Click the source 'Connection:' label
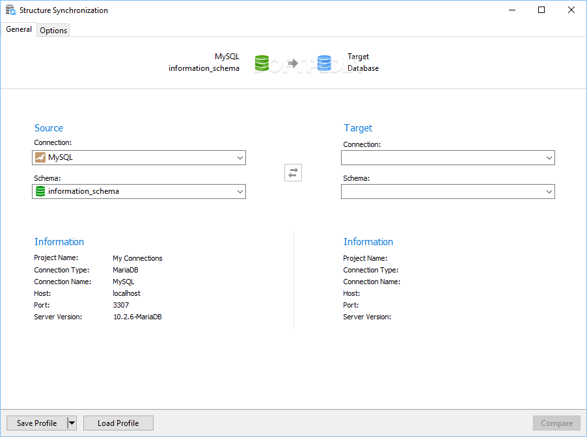 tap(53, 142)
